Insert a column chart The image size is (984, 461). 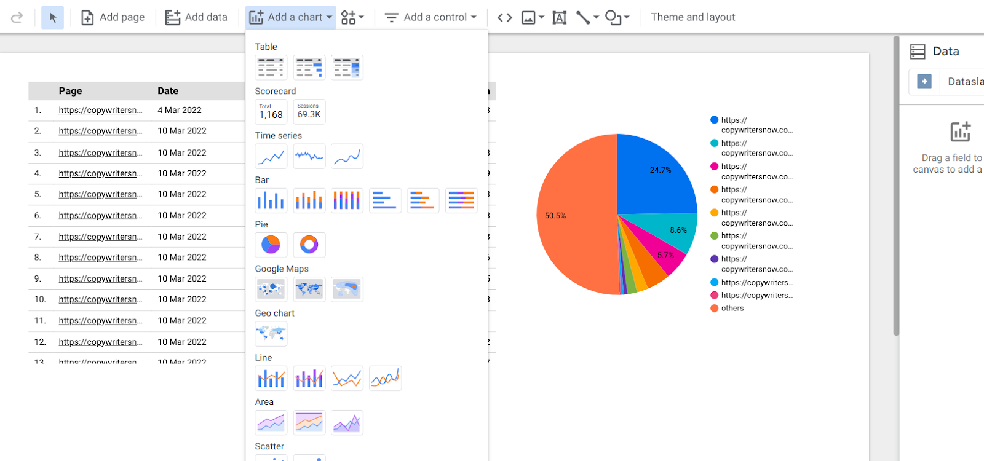click(271, 200)
